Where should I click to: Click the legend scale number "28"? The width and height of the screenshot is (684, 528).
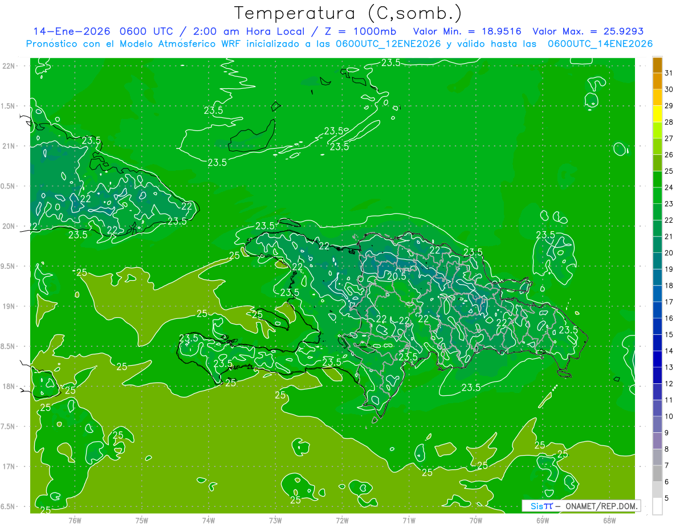(669, 122)
